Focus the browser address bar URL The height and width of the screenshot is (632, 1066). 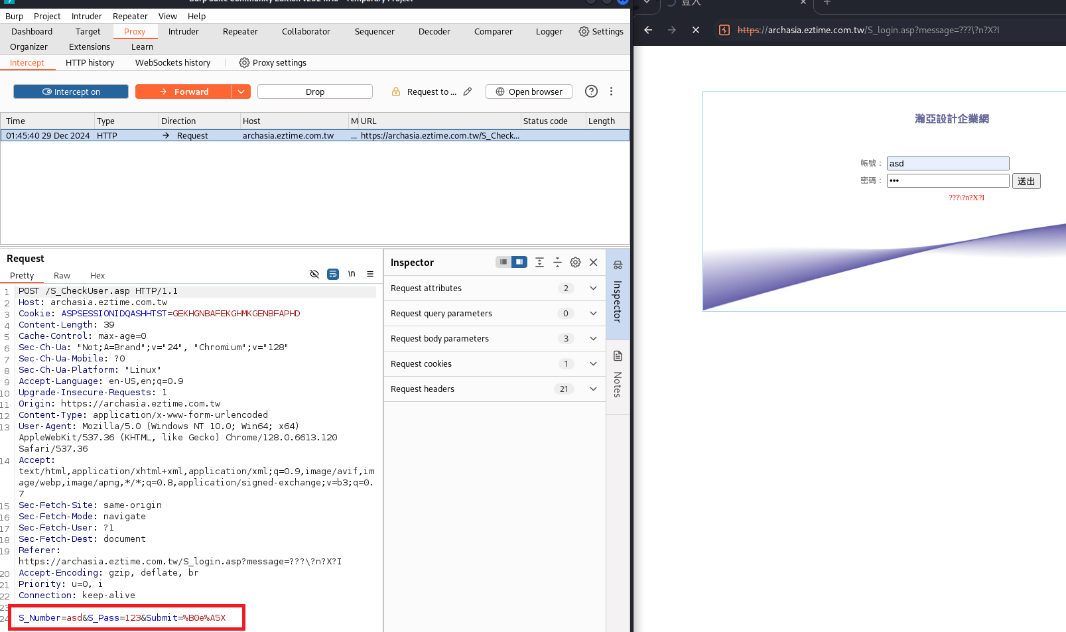click(868, 30)
